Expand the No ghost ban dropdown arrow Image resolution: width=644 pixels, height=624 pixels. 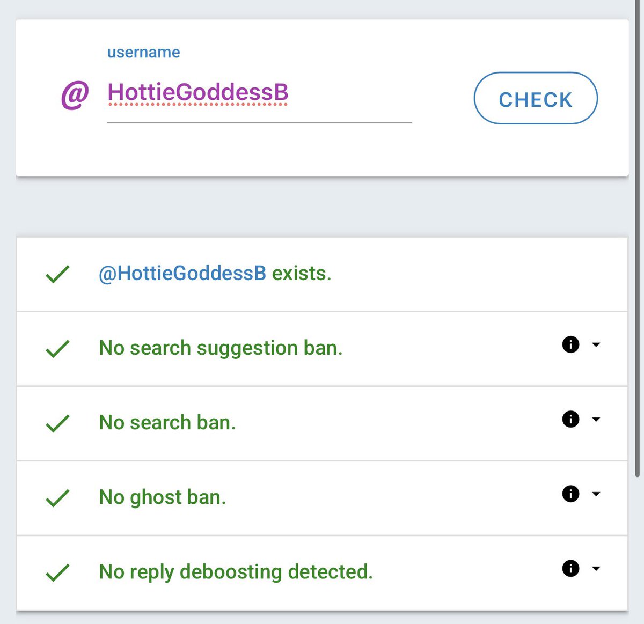[596, 494]
